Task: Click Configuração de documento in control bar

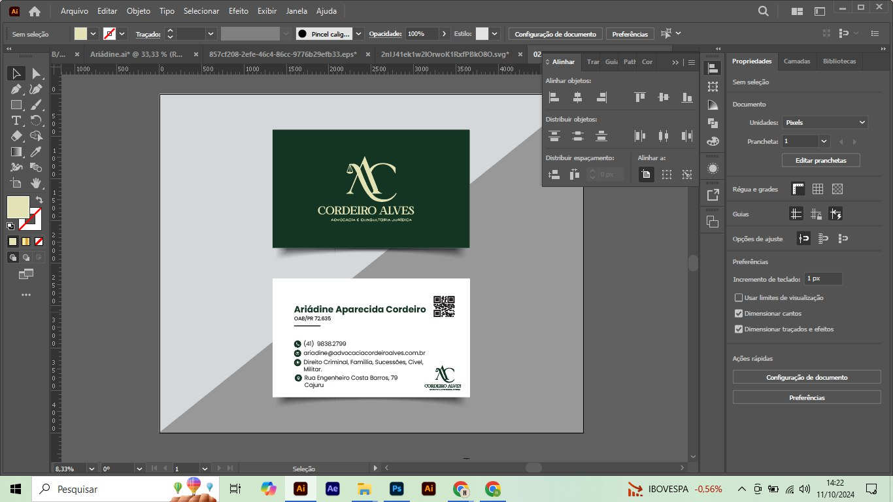Action: pyautogui.click(x=555, y=34)
